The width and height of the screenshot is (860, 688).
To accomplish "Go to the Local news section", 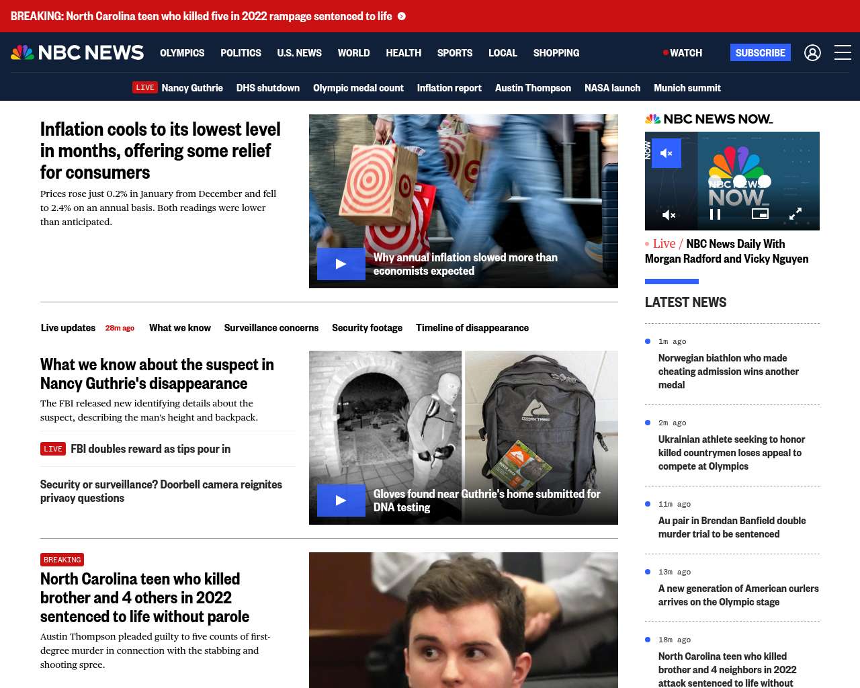I will pos(503,52).
